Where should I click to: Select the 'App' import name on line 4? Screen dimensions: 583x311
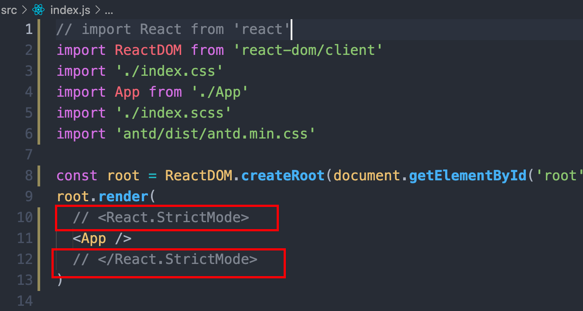127,91
